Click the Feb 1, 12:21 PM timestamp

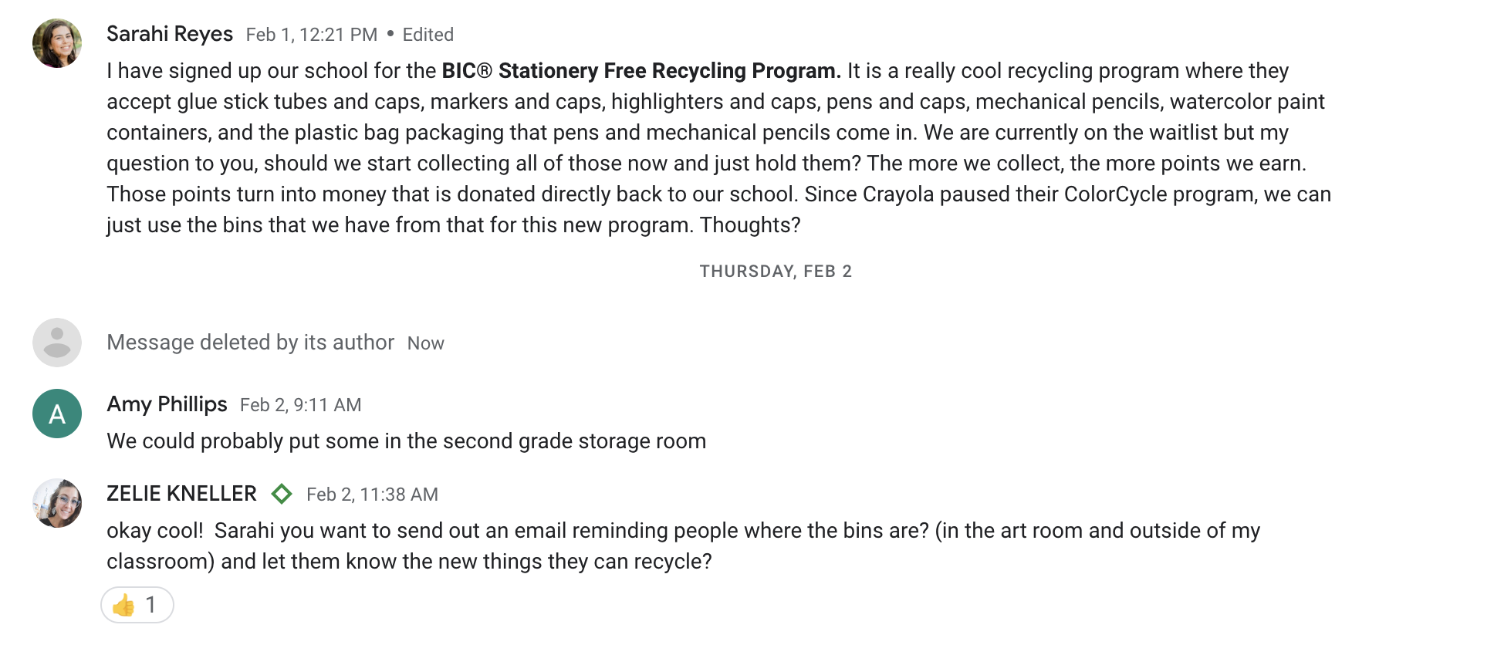(312, 35)
